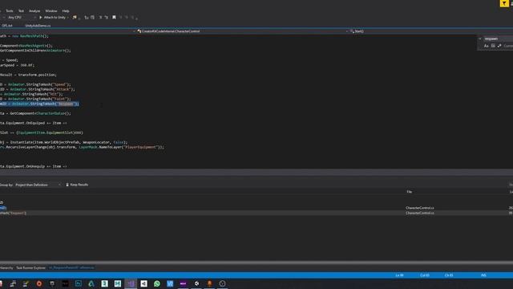Open the Blender icon in taskbar

209,283
